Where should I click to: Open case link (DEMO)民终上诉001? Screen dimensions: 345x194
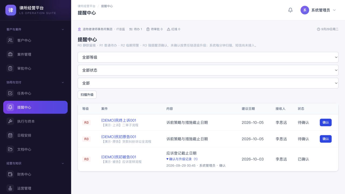pos(119,120)
